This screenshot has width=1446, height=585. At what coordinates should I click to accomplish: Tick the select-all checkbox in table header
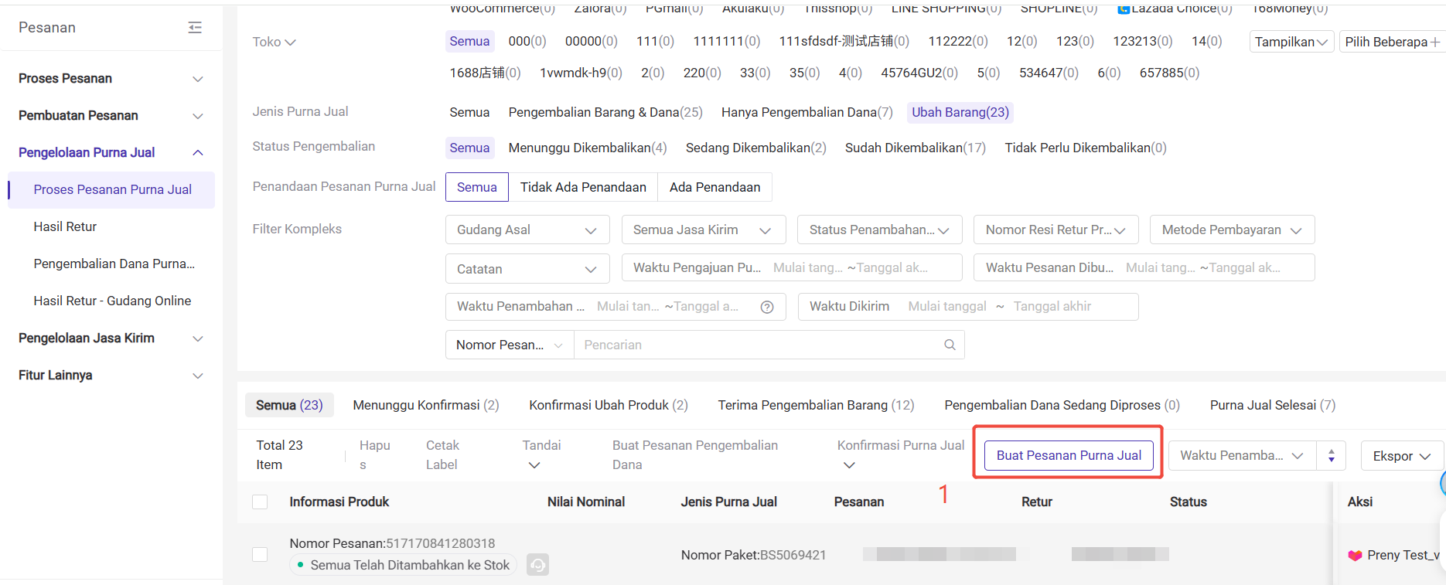click(260, 502)
